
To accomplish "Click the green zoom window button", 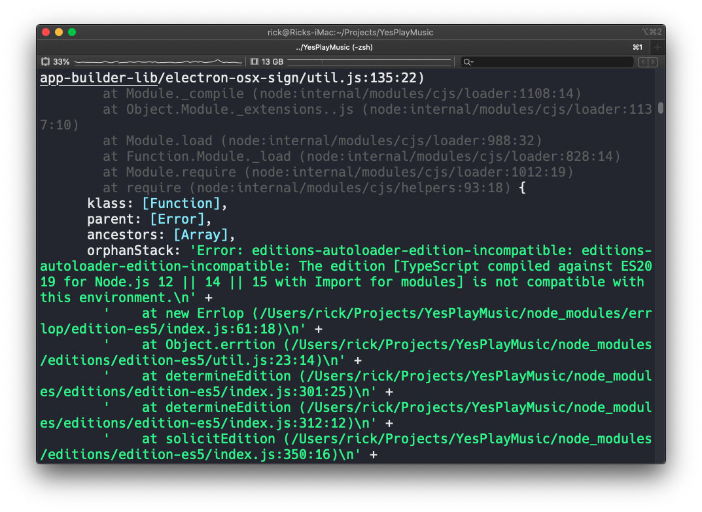I will point(72,32).
